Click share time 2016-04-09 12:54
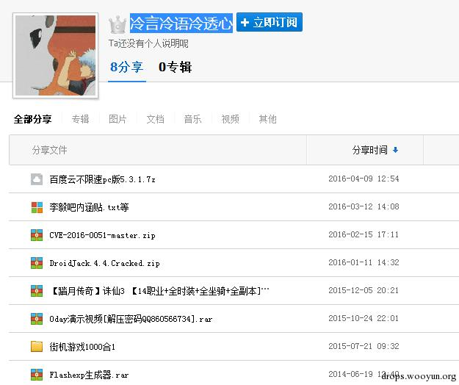The image size is (459, 385). pyautogui.click(x=364, y=179)
